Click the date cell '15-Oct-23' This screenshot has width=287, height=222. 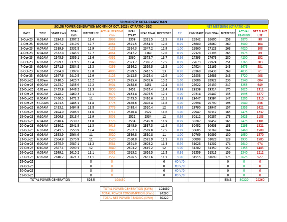point(27,103)
